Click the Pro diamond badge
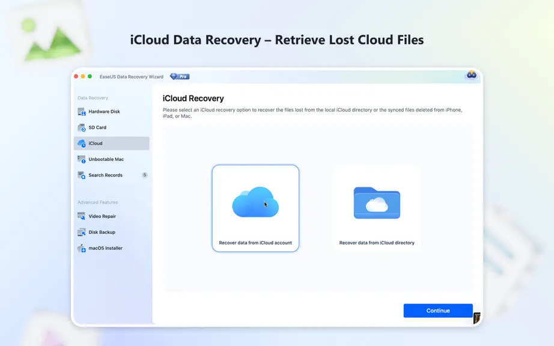 (180, 76)
